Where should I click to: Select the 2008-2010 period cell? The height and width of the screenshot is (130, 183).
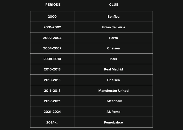(x=52, y=59)
